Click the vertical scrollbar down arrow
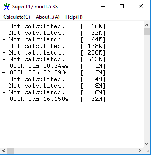This screenshot has width=151, height=155. click(146, 144)
